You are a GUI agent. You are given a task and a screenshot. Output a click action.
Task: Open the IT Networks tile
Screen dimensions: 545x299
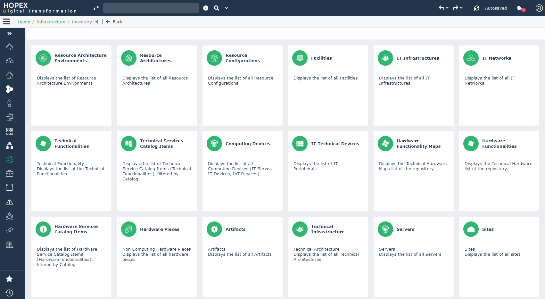(x=496, y=58)
